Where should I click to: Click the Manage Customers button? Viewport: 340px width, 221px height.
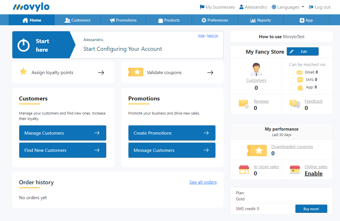pyautogui.click(x=63, y=133)
